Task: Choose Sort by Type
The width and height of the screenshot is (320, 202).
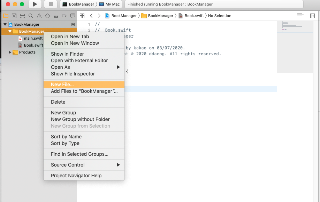Action: click(x=84, y=143)
